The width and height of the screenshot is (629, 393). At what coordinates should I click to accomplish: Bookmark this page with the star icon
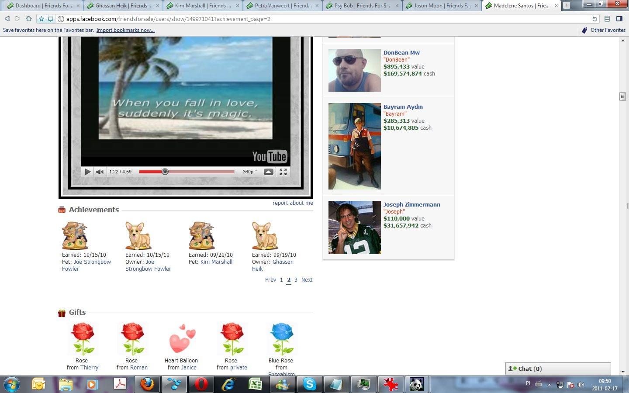[41, 19]
